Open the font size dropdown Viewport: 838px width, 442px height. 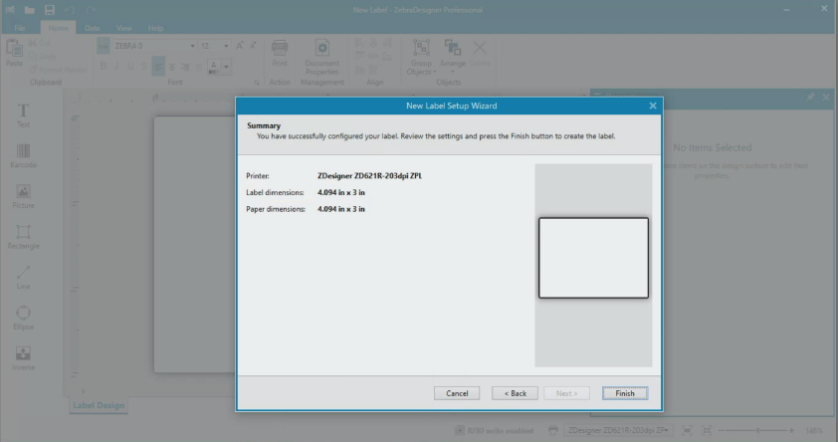point(228,46)
